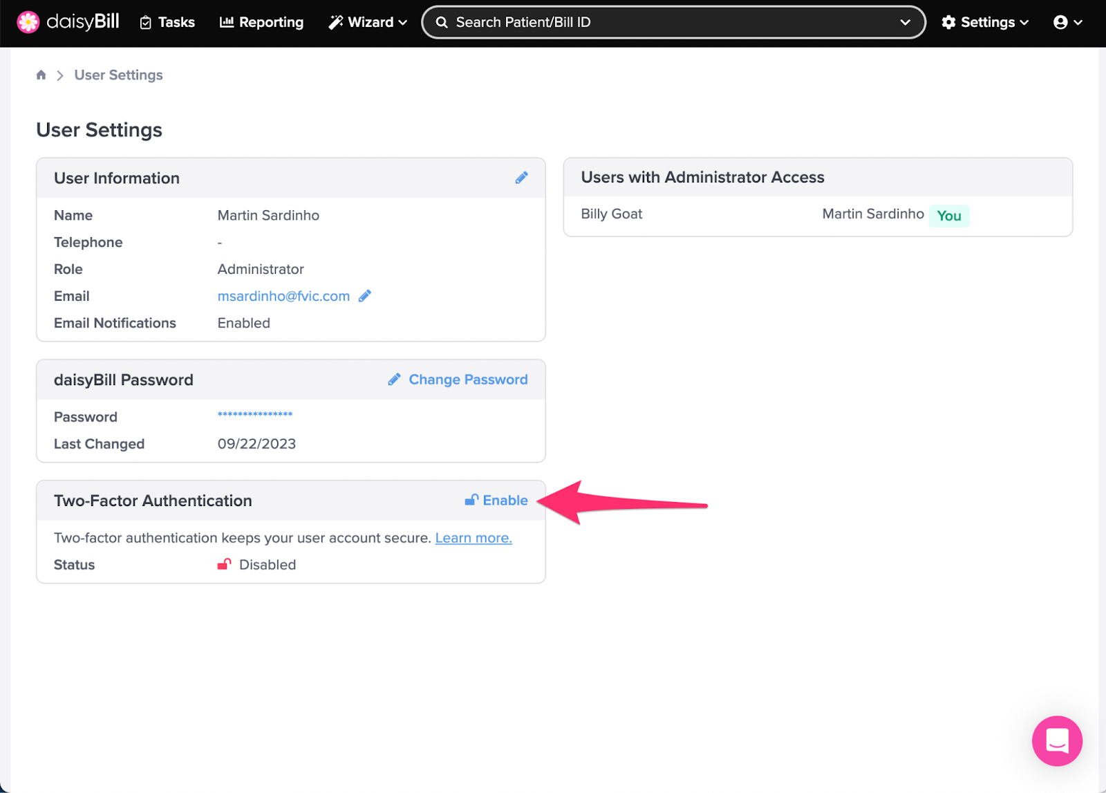Image resolution: width=1106 pixels, height=793 pixels.
Task: Enable Two-Factor Authentication
Action: (505, 500)
